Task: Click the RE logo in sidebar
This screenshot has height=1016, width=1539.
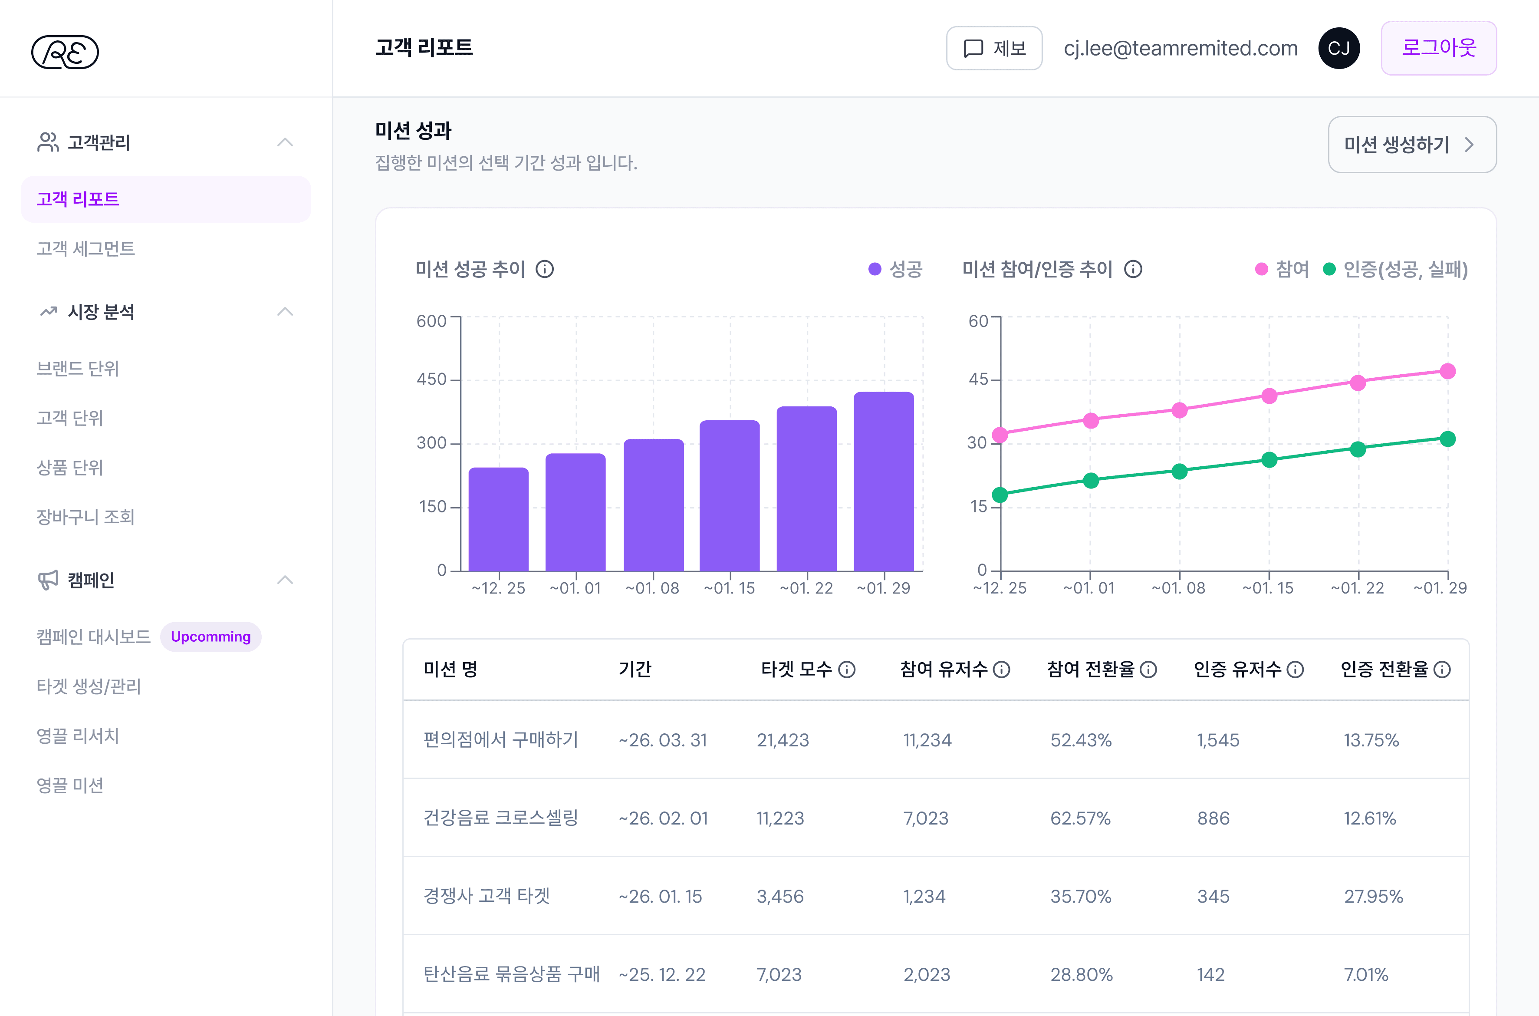Action: point(65,52)
